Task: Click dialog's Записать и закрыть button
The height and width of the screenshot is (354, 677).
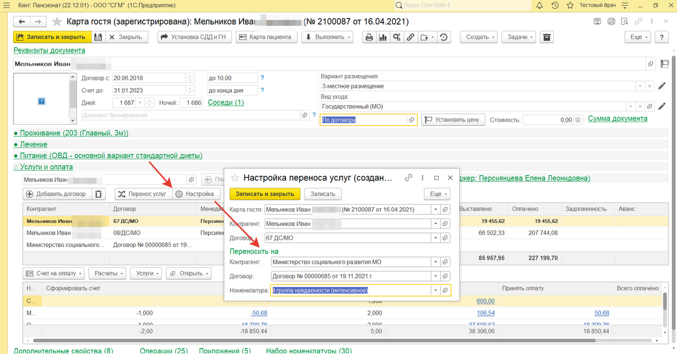Action: (265, 194)
